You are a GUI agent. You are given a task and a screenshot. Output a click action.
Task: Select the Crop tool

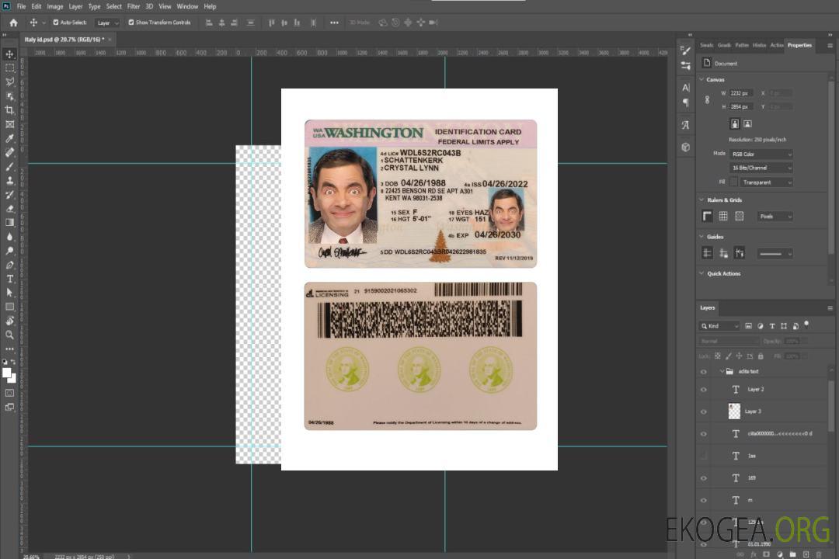(x=10, y=110)
